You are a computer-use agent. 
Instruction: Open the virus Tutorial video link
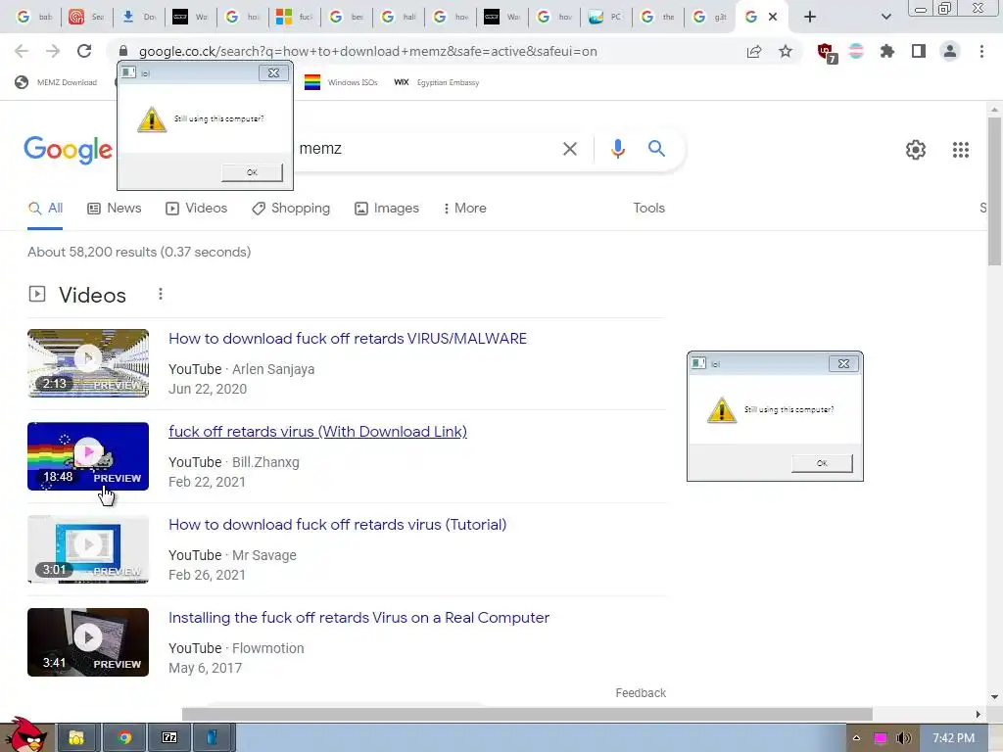click(x=338, y=525)
